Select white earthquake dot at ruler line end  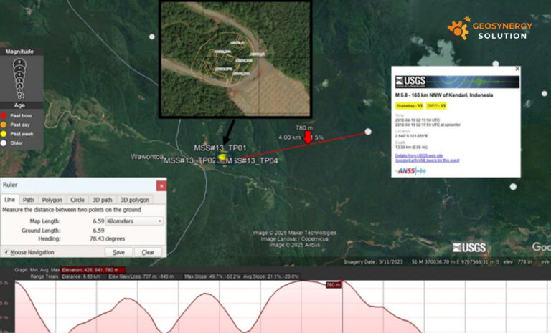point(368,132)
